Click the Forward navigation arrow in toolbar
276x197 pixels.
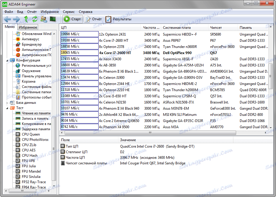(16, 19)
